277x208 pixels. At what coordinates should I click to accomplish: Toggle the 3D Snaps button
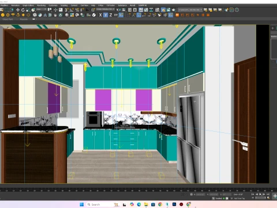click(67, 10)
